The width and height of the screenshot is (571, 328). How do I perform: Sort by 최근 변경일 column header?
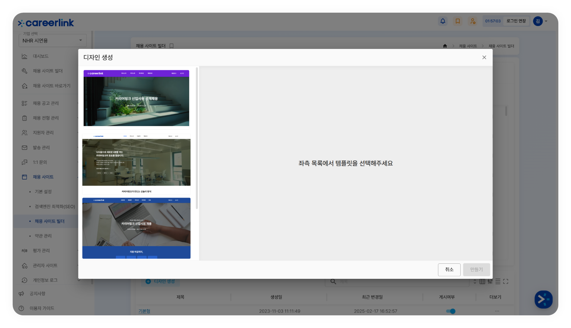tap(372, 297)
